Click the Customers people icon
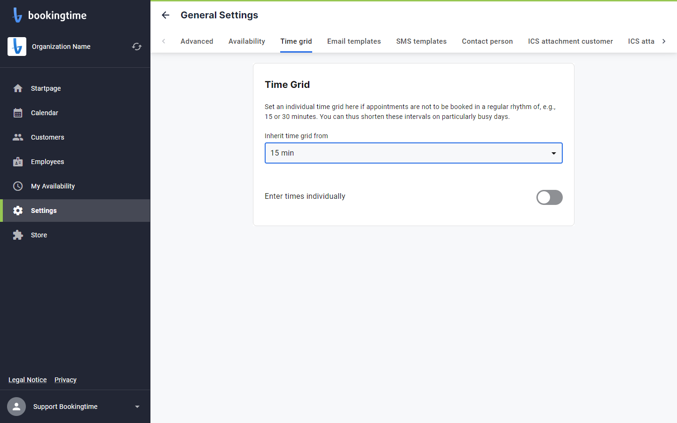 [x=18, y=137]
